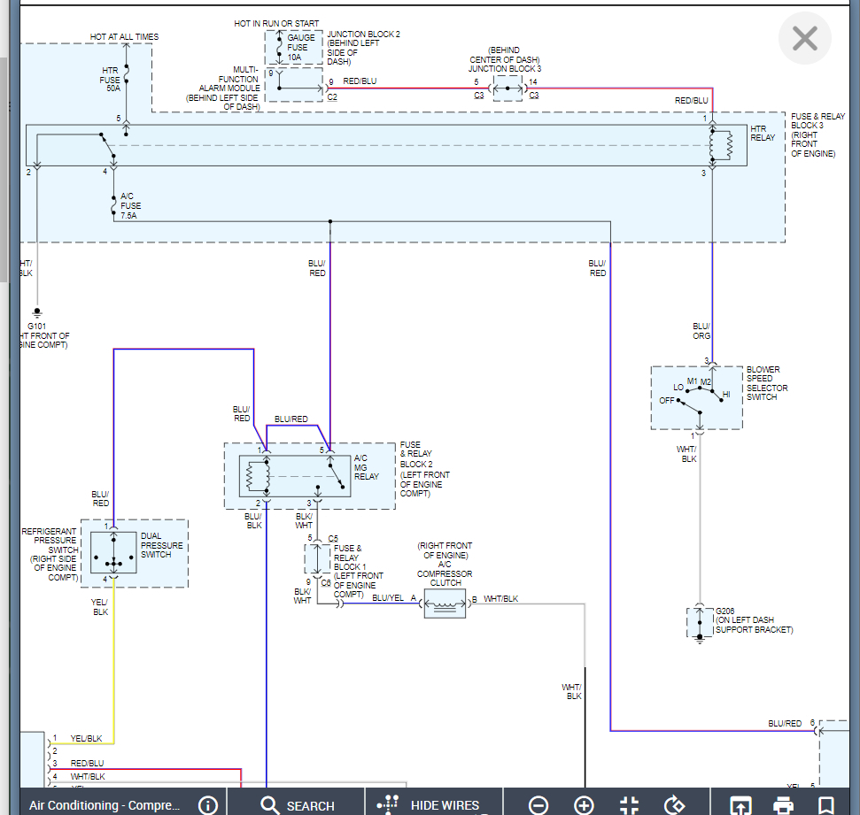Image resolution: width=860 pixels, height=815 pixels.
Task: Bookmark this wiring diagram
Action: coord(825,805)
